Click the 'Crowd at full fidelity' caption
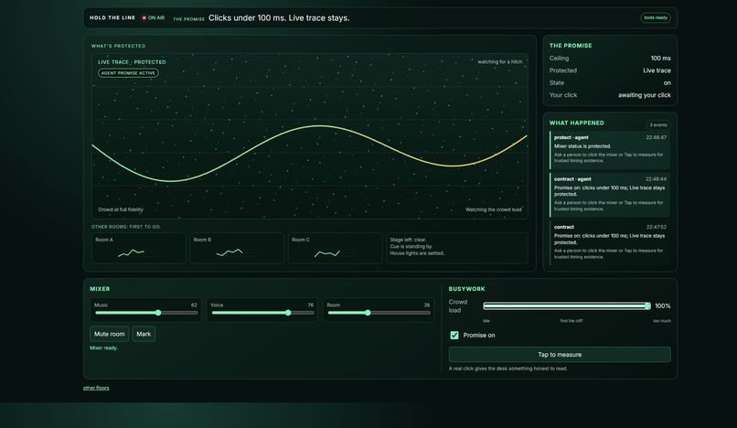Image resolution: width=737 pixels, height=428 pixels. click(x=121, y=209)
